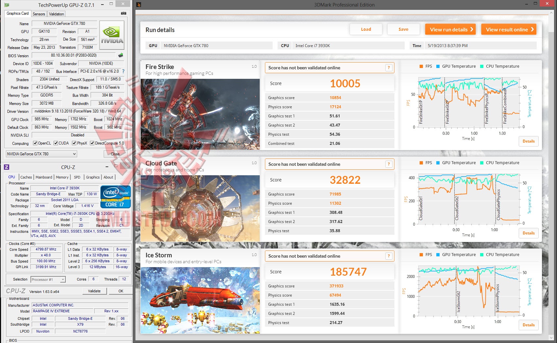This screenshot has height=343, width=557.
Task: Switch to the Caches tab in CPU-Z
Action: pyautogui.click(x=26, y=177)
